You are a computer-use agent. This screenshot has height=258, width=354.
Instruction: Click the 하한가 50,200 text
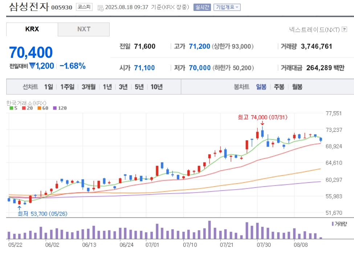[233, 68]
